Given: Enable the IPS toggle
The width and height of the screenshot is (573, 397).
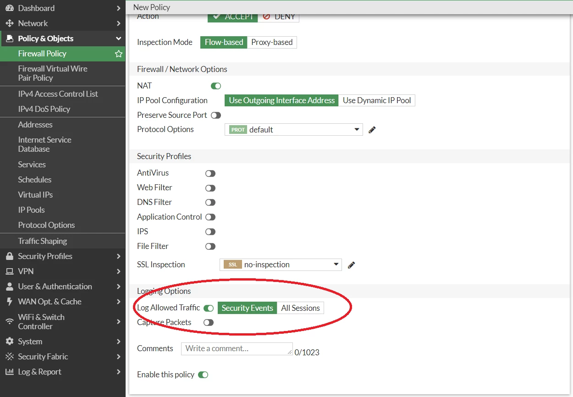Looking at the screenshot, I should 210,232.
